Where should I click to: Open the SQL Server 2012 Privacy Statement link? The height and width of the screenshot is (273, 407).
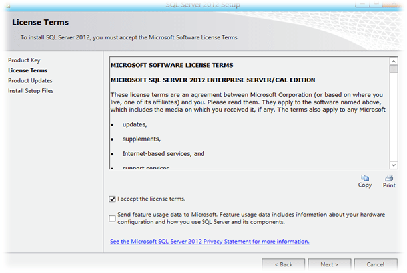coord(209,242)
